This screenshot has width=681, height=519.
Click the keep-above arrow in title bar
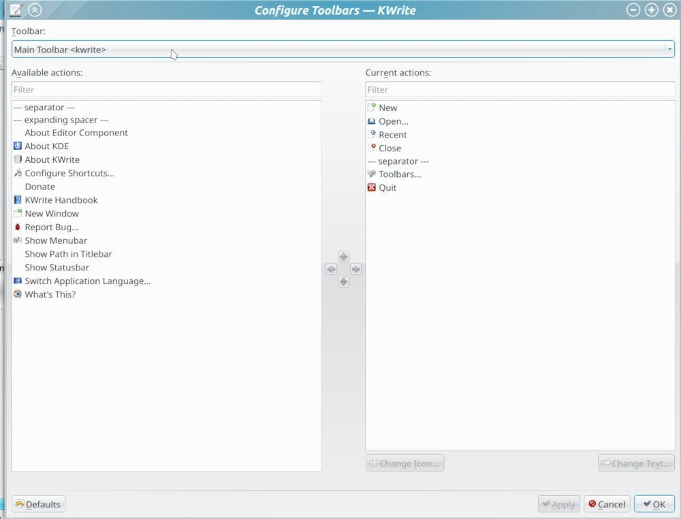click(35, 10)
